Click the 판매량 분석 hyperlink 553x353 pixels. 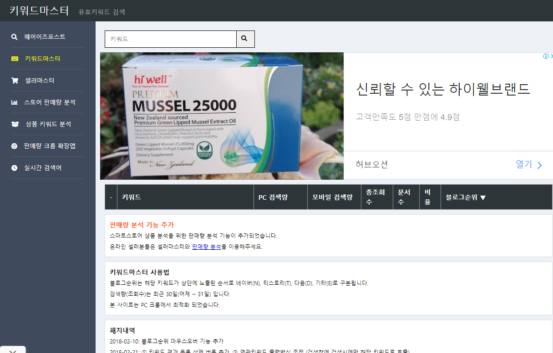[206, 247]
